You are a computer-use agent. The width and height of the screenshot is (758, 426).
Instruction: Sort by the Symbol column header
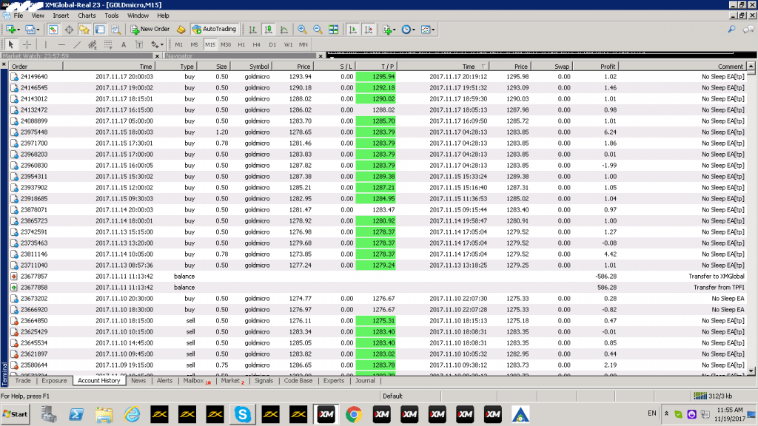(252, 67)
